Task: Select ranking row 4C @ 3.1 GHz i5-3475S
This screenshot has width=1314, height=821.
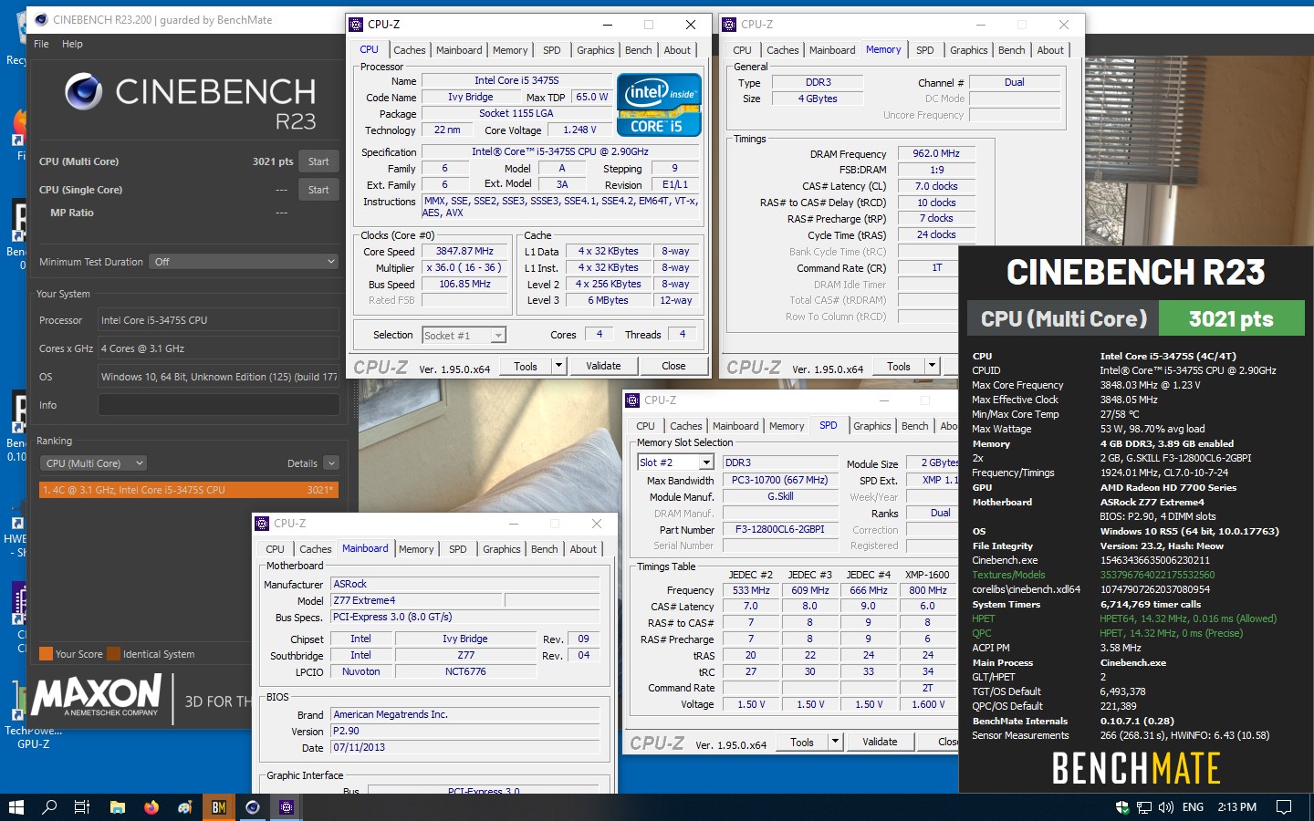Action: pyautogui.click(x=189, y=490)
